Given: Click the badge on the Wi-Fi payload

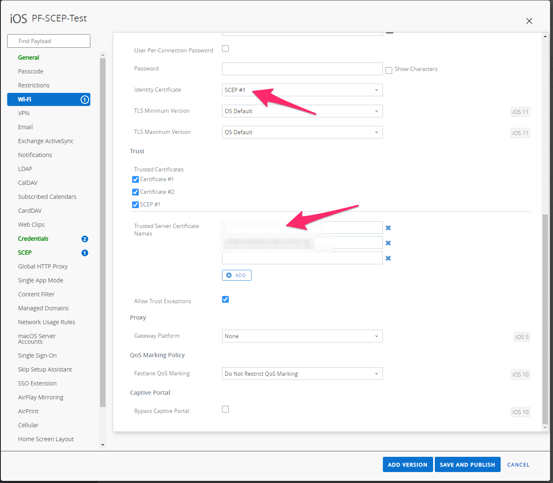Looking at the screenshot, I should tap(84, 99).
